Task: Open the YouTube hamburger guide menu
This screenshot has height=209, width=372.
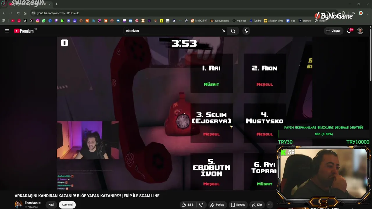Action: point(7,31)
